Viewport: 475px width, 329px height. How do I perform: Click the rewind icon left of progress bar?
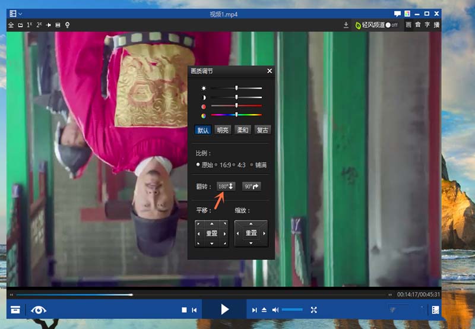(x=11, y=295)
